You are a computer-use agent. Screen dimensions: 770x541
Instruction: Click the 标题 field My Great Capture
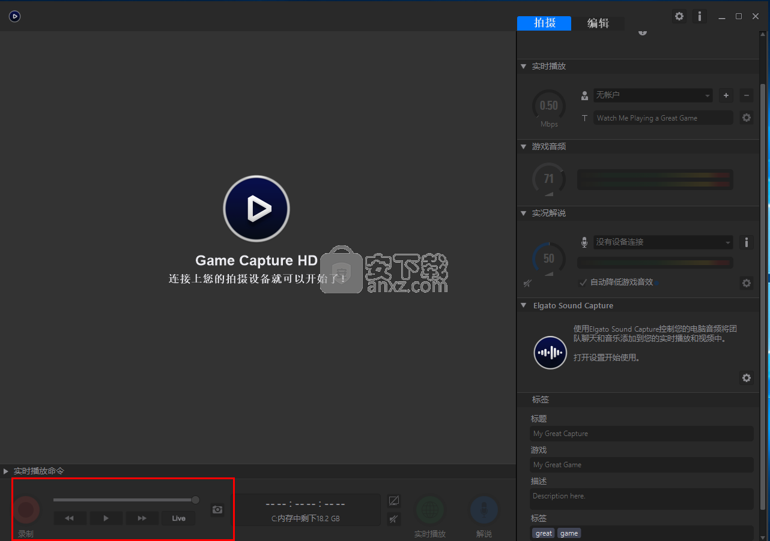click(x=641, y=434)
